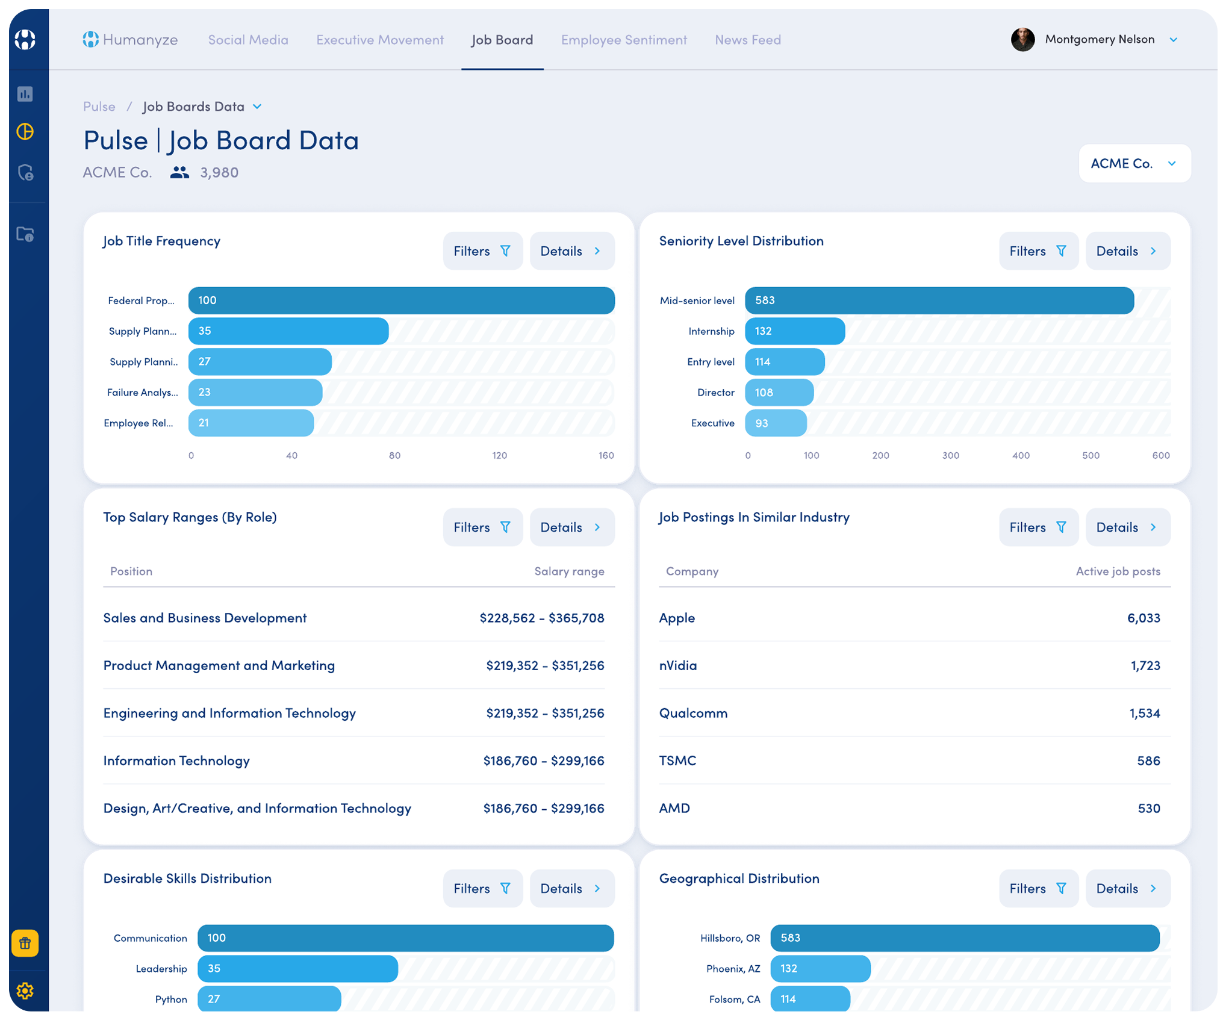Click the Hillsboro, OR bar showing 583
This screenshot has height=1020, width=1226.
click(965, 938)
